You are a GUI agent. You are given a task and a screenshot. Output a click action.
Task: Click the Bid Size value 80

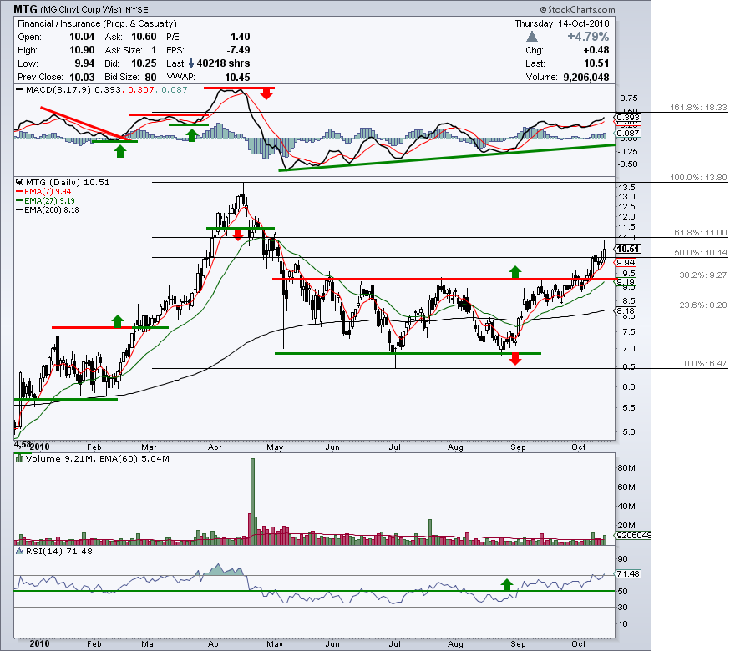pos(150,77)
